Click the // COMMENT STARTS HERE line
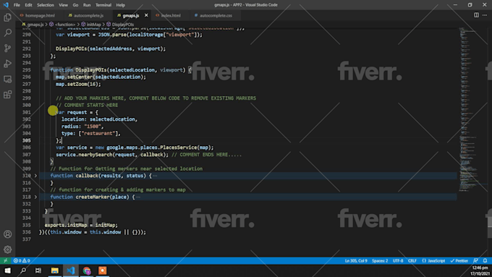Viewport: 492px width, 277px height. tap(87, 105)
